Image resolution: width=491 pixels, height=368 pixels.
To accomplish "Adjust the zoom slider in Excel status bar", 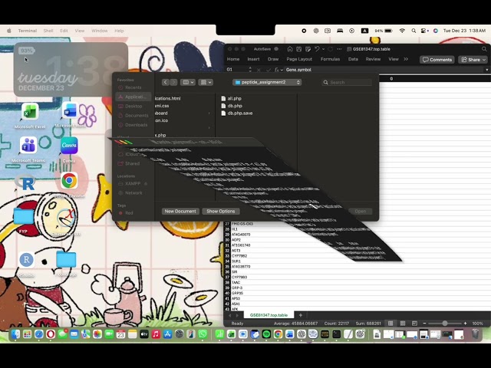I will [445, 324].
